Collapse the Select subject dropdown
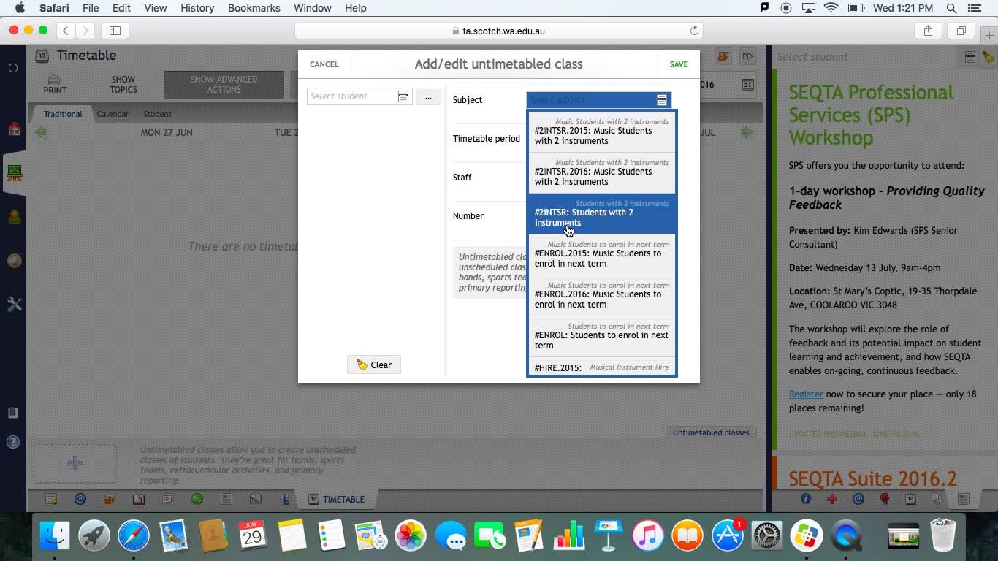Image resolution: width=998 pixels, height=561 pixels. (x=661, y=100)
